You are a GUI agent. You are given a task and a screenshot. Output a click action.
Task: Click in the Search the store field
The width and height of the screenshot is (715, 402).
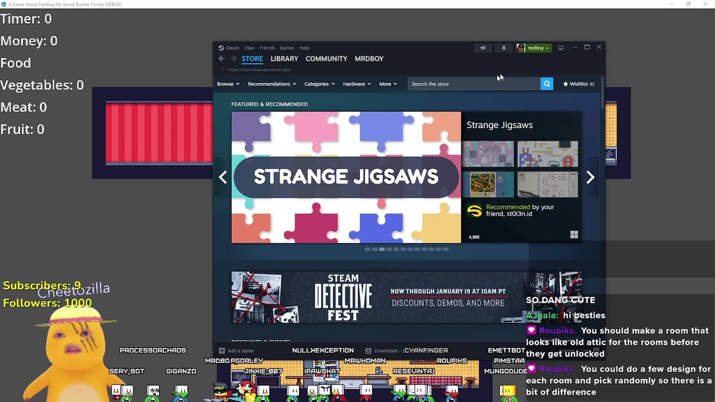[x=474, y=84]
